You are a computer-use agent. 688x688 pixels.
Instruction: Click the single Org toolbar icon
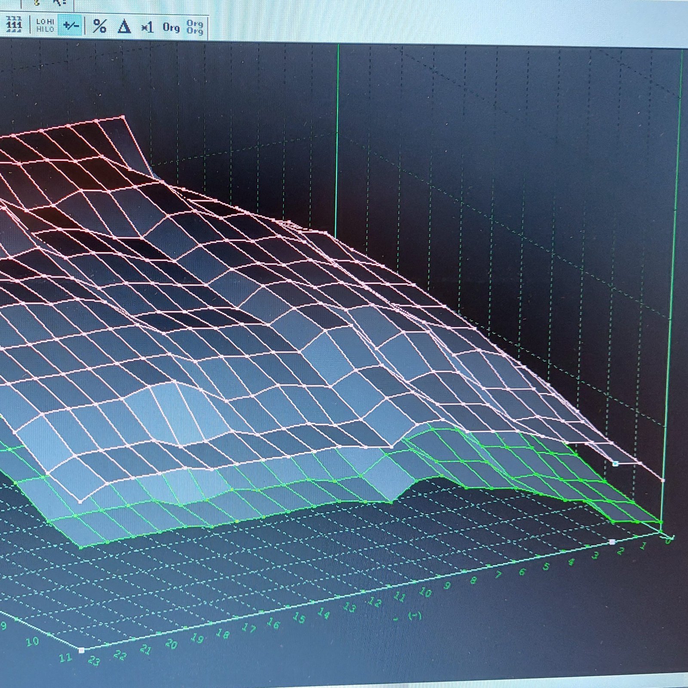(171, 28)
